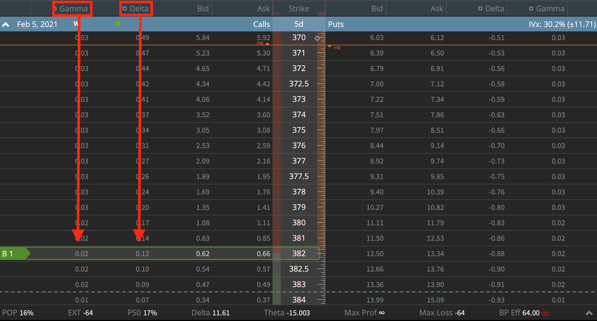Click call bid 1.08 at strike 380
The width and height of the screenshot is (597, 321).
pos(203,223)
